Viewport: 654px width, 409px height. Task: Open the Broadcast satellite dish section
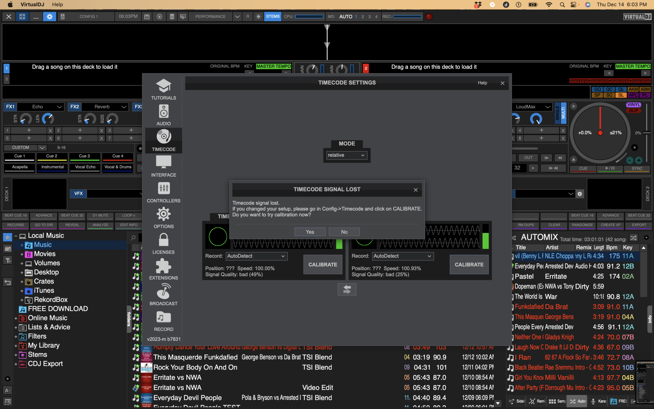[163, 295]
